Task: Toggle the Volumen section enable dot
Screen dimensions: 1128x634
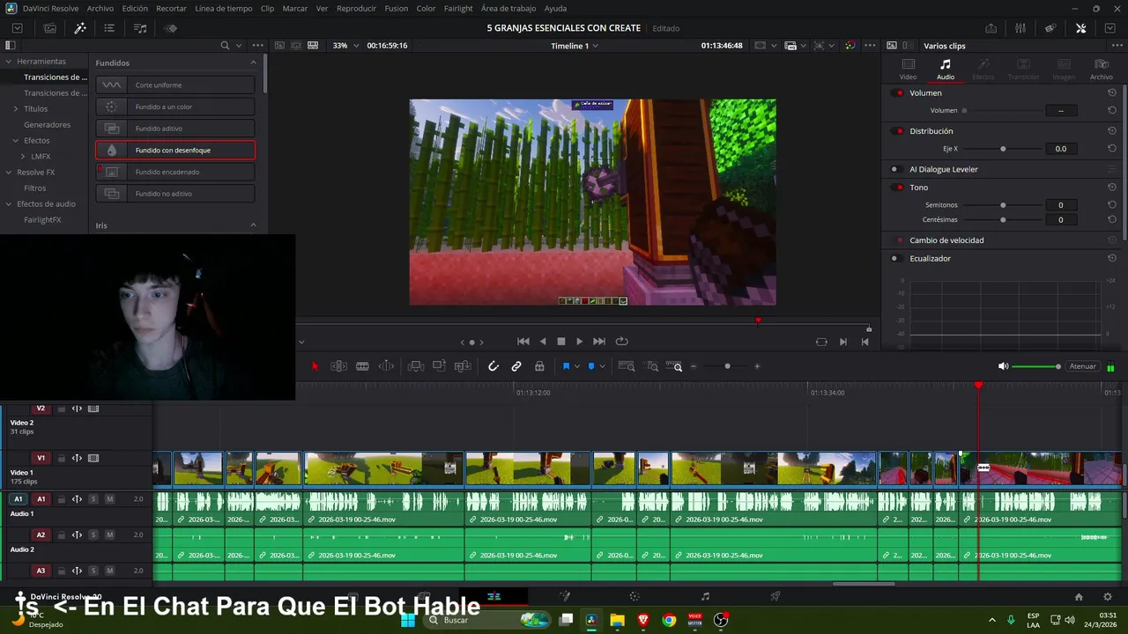Action: click(x=899, y=93)
